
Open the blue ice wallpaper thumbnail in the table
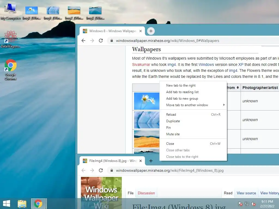coord(147,120)
